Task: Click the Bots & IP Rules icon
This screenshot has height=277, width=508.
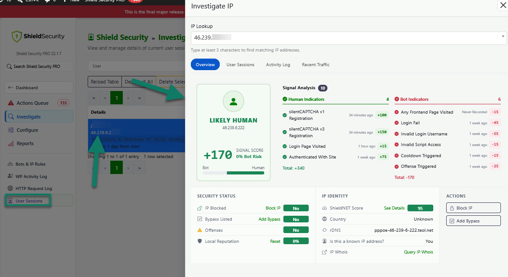Action: [x=10, y=164]
